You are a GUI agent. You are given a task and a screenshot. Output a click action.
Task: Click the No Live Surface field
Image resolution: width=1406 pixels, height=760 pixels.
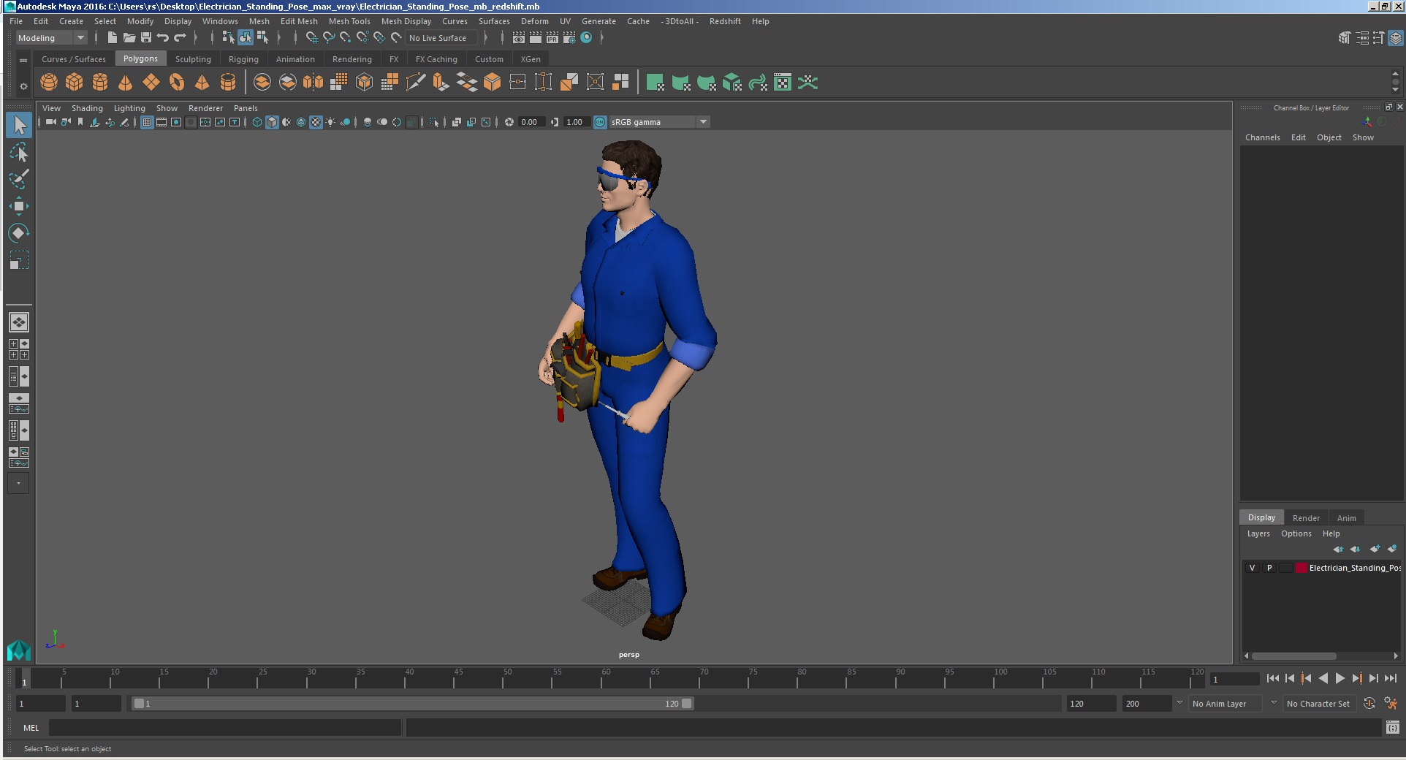(441, 38)
